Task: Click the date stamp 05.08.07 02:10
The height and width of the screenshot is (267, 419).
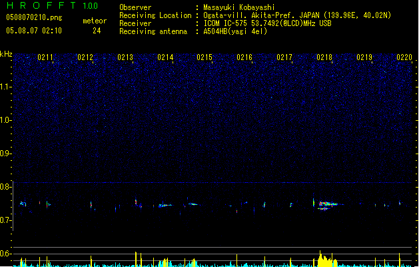Action: pyautogui.click(x=34, y=31)
